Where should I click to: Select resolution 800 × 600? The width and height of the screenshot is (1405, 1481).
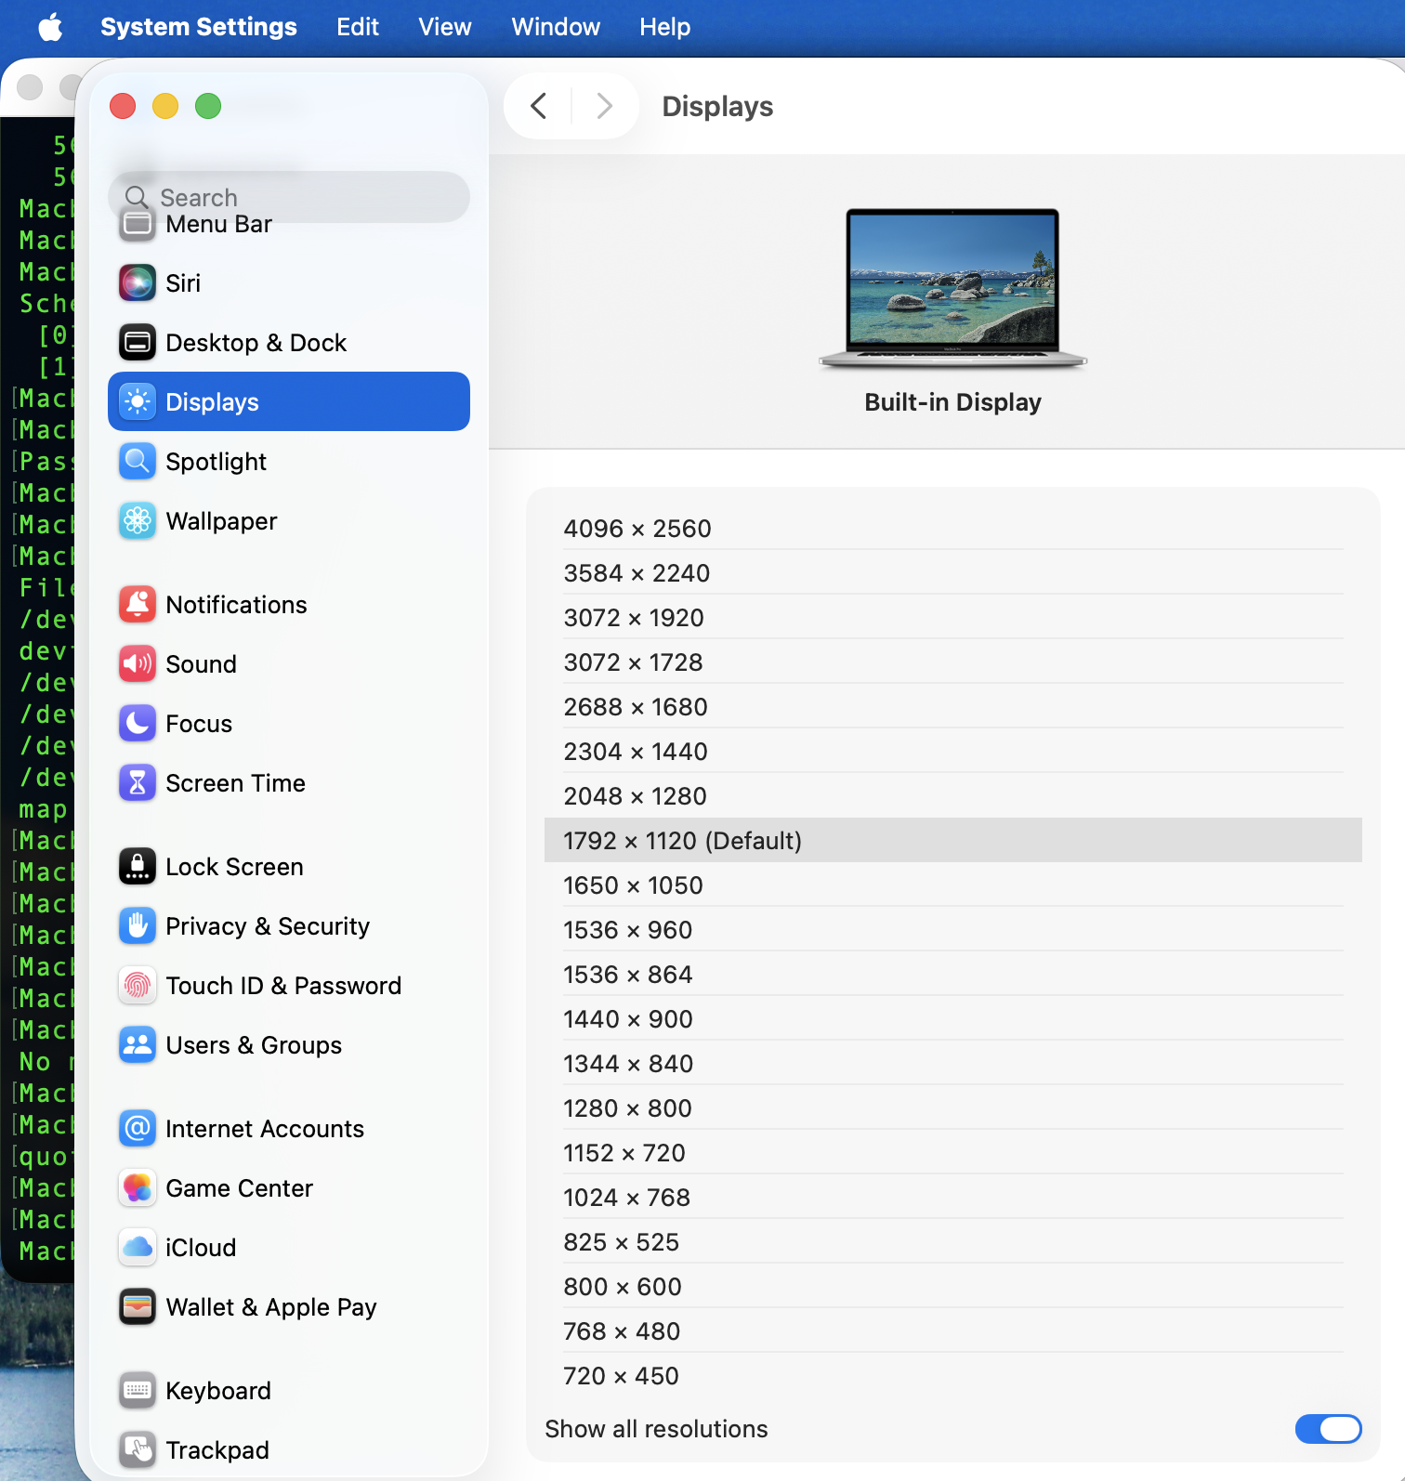point(953,1286)
